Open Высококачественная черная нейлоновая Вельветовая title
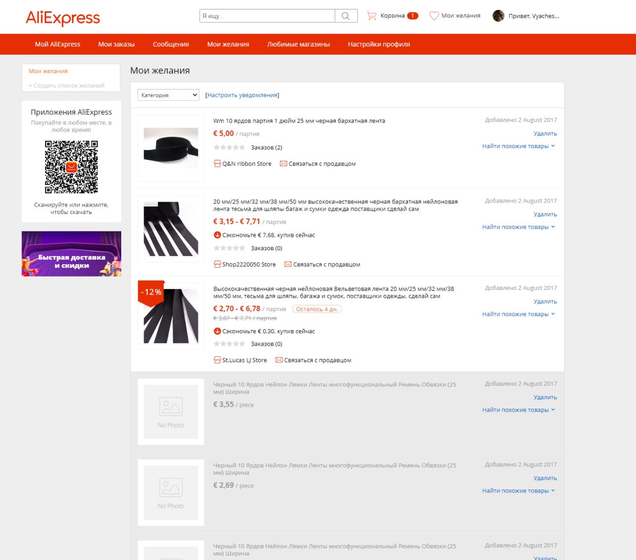This screenshot has width=636, height=560. point(333,292)
